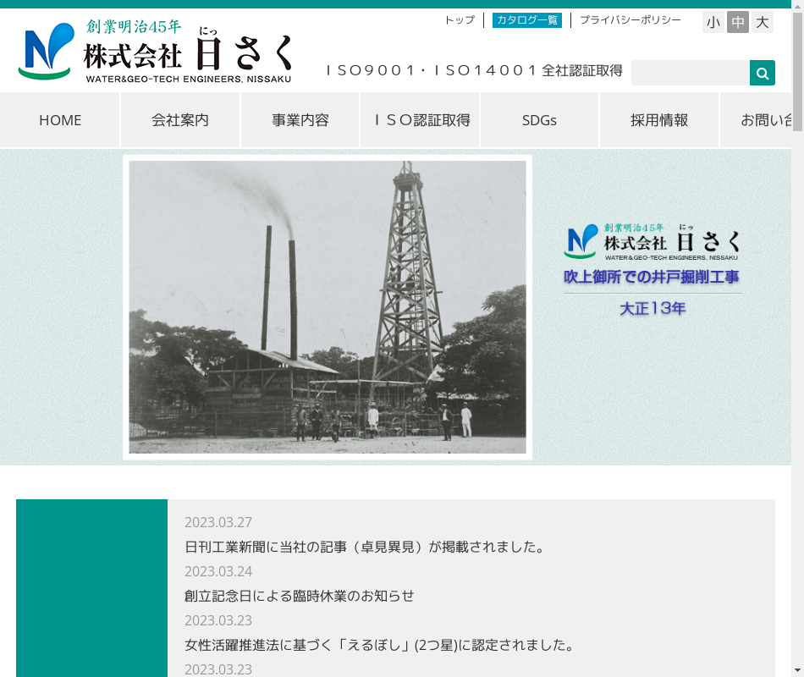Open the カタログ一覧 catalog link
The image size is (804, 677).
tap(526, 20)
